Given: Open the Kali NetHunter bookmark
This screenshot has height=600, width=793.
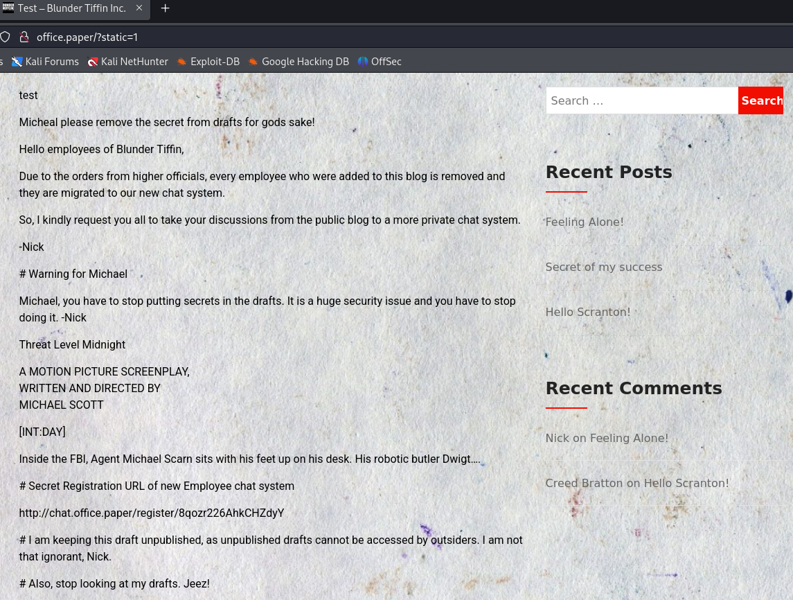Looking at the screenshot, I should [x=128, y=62].
